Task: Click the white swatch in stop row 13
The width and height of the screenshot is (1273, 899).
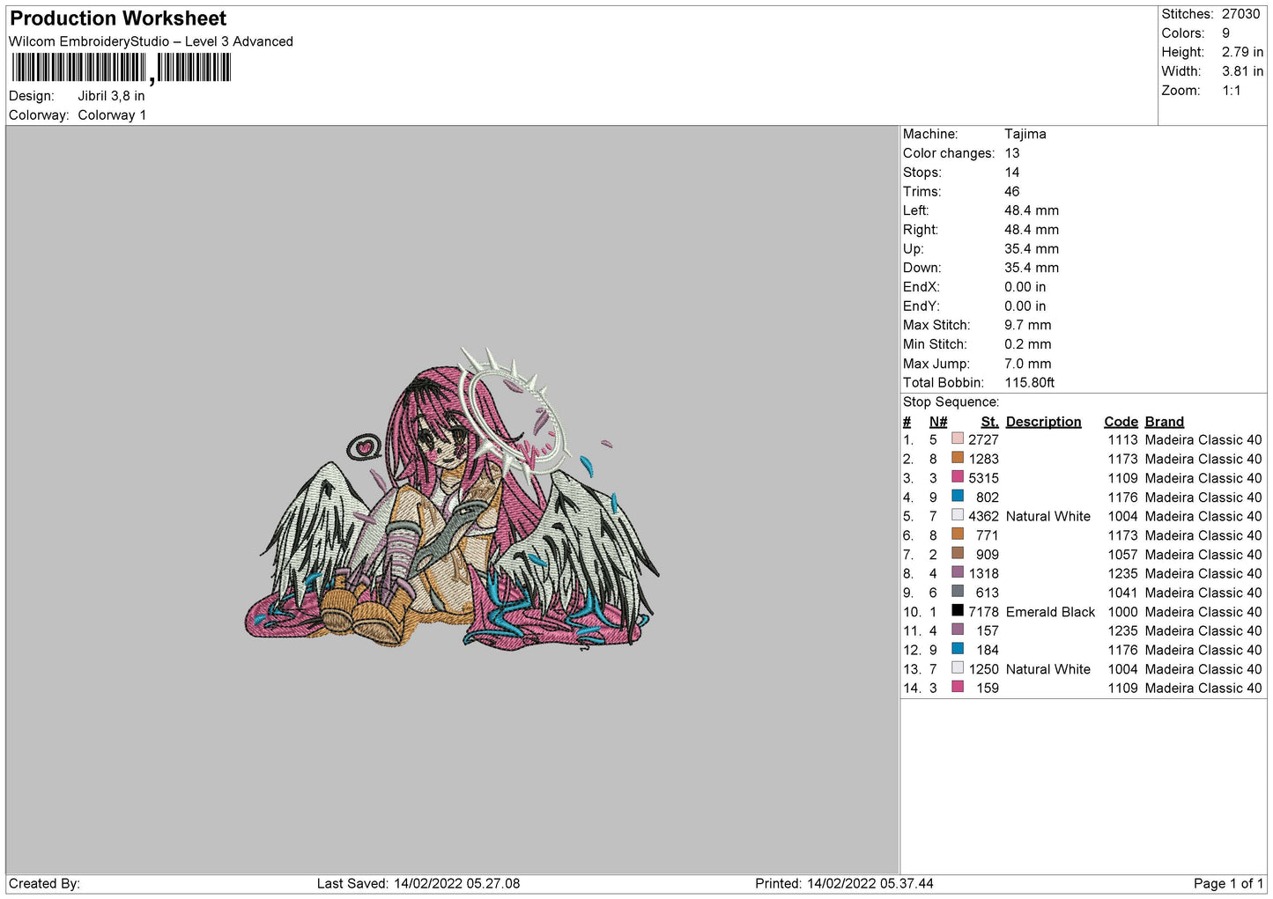Action: point(957,667)
